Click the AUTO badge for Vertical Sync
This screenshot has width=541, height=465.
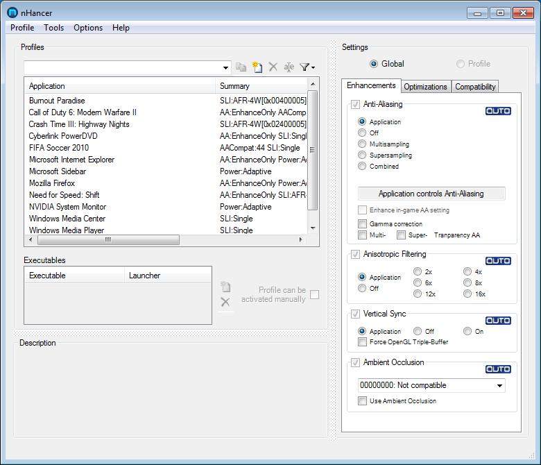pyautogui.click(x=497, y=320)
